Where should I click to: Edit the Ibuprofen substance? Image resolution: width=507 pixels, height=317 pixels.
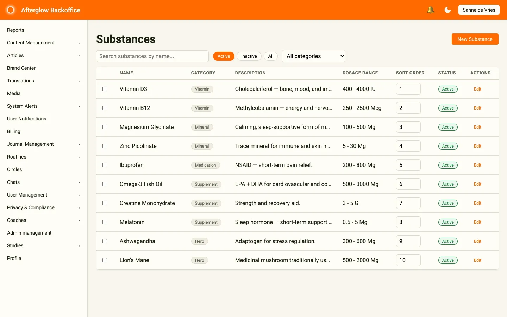tap(477, 165)
